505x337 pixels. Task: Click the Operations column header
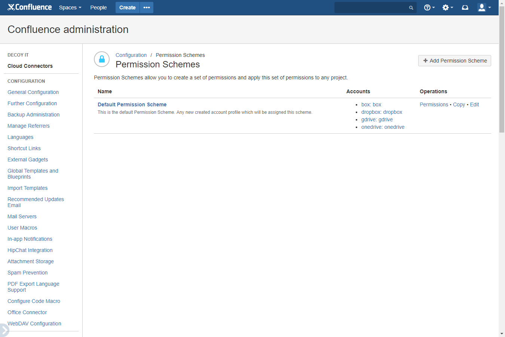[x=433, y=91]
